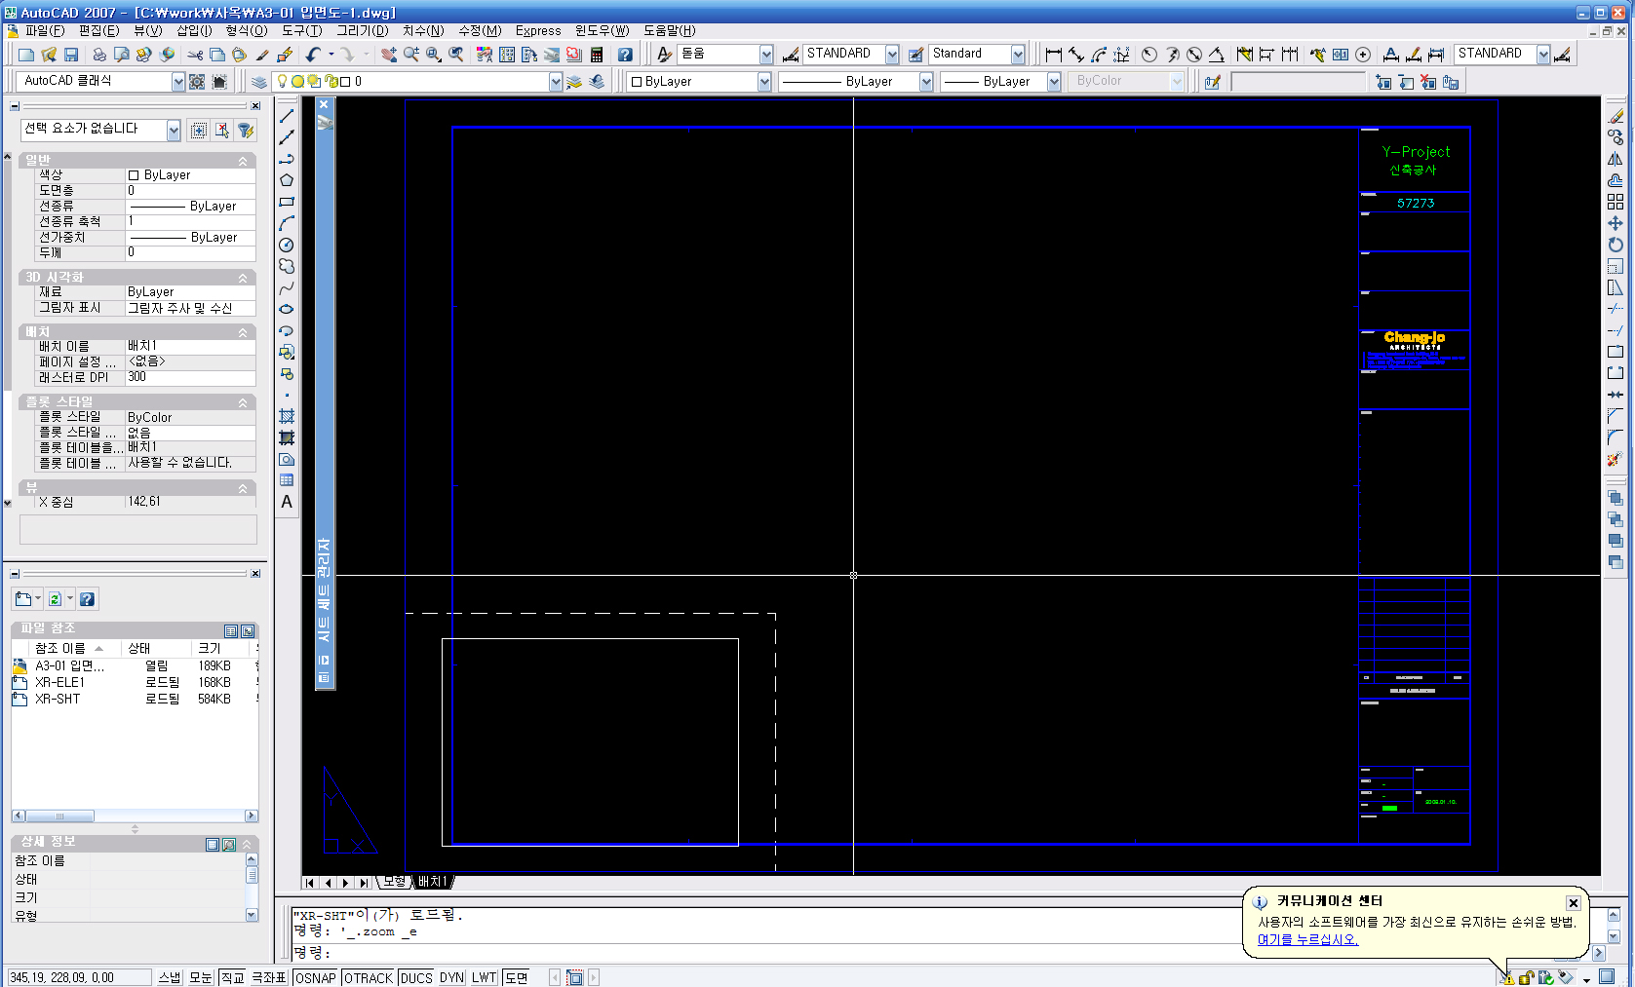Toggle LWT lineweight display
Screen dimensions: 1635x987
pos(485,977)
